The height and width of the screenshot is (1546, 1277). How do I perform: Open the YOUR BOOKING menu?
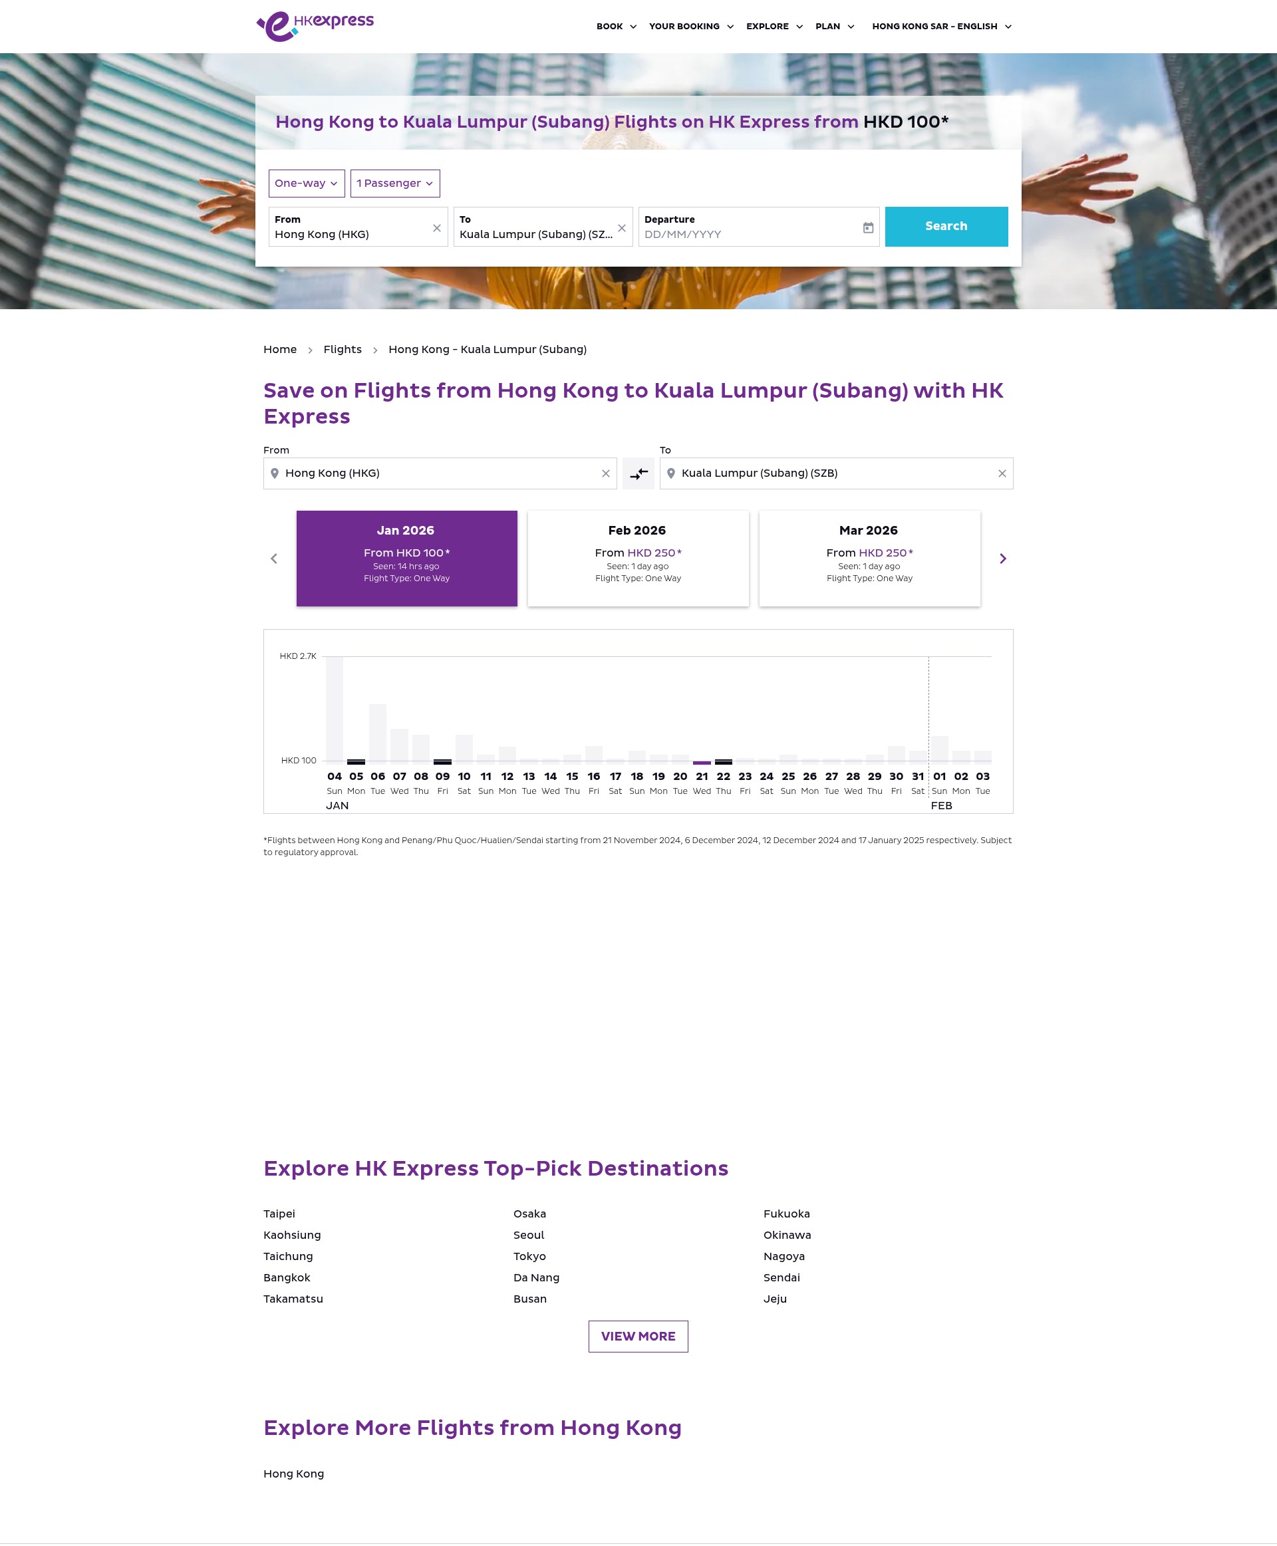click(692, 27)
